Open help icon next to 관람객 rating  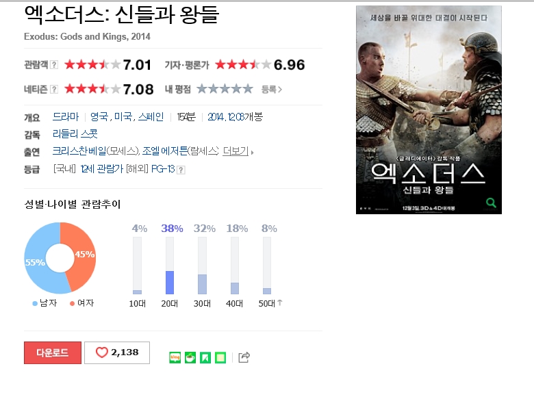pos(54,65)
